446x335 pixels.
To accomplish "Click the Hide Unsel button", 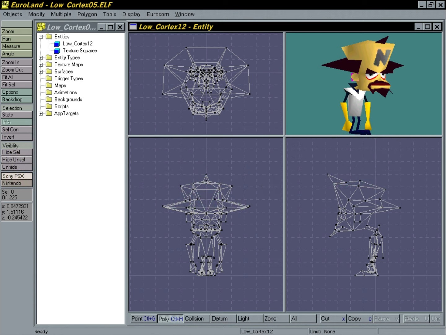I will click(x=17, y=160).
